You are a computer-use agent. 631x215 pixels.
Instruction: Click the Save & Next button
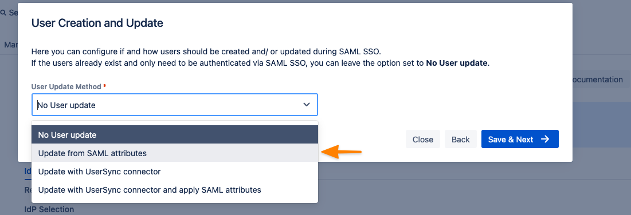pos(520,139)
